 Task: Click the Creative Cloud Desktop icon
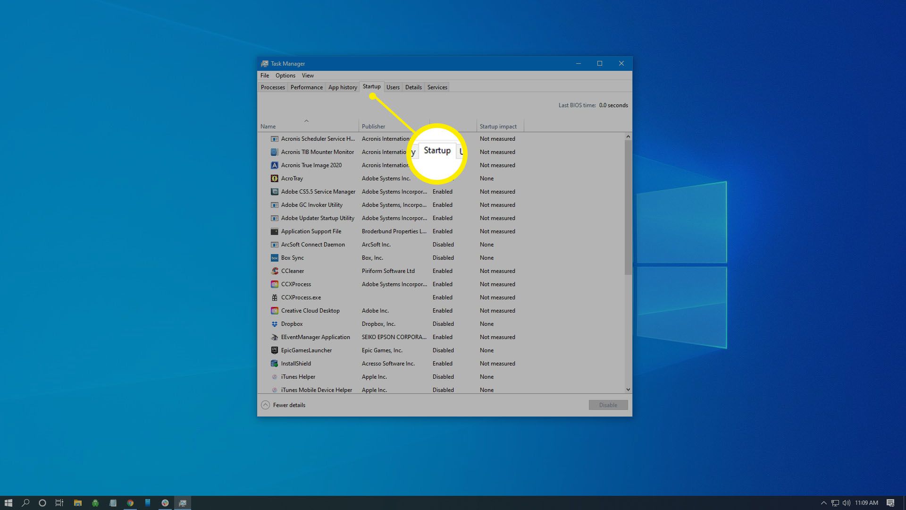(x=274, y=310)
